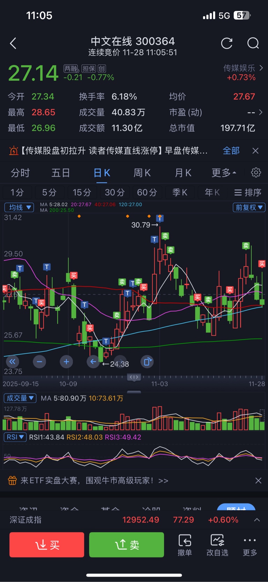Switch to 五日 chart tab
This screenshot has width=268, height=582.
(61, 173)
